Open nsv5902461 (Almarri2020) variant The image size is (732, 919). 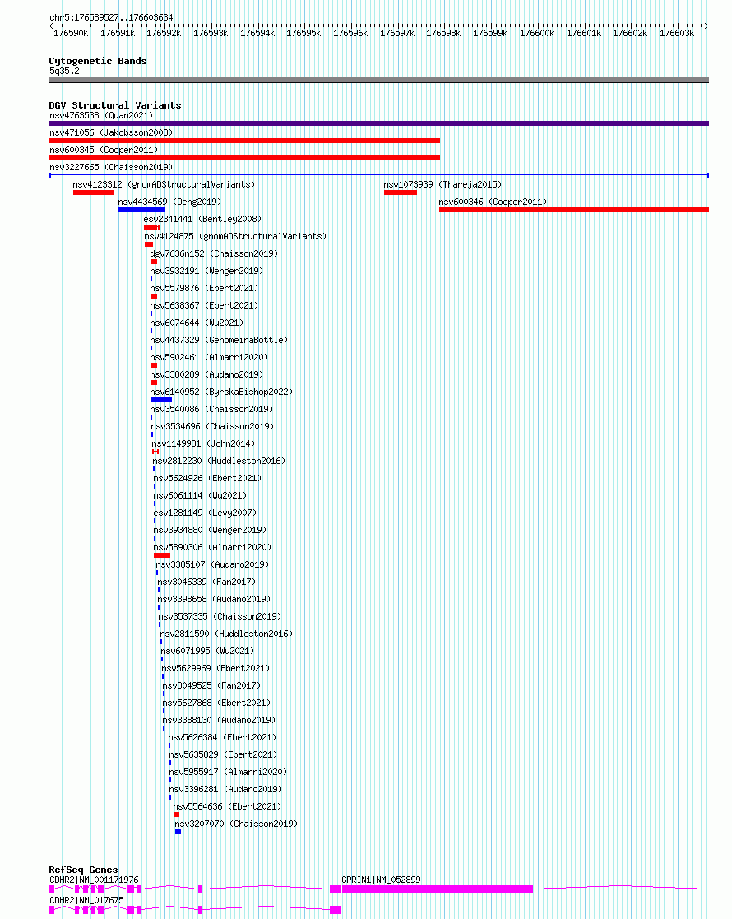tap(209, 358)
